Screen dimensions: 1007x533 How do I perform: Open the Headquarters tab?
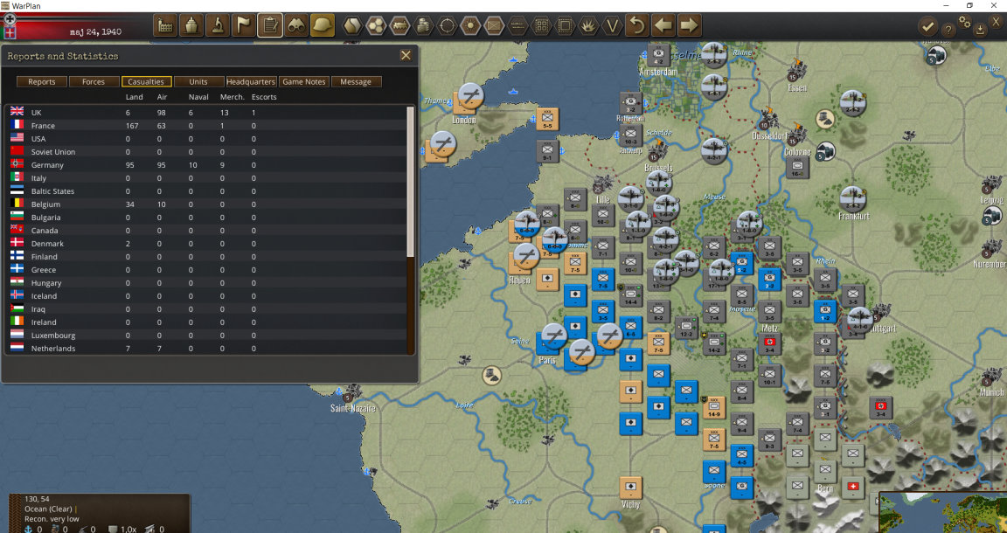(x=251, y=81)
